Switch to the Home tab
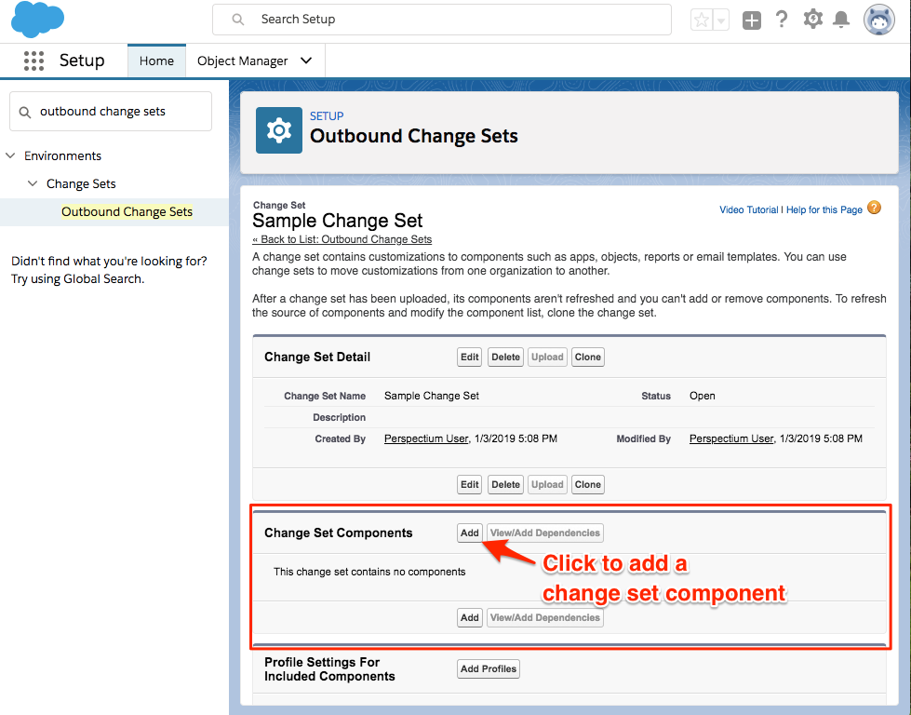 [156, 61]
